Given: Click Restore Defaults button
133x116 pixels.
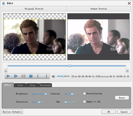Looking at the screenshot, I should pos(12,112).
